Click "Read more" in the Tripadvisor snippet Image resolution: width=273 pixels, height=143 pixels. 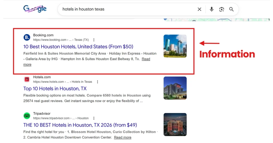point(123,137)
